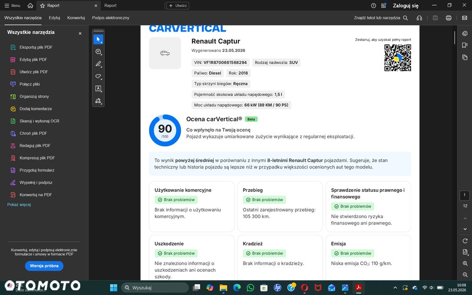Click the QR code in the report
Screen dimensions: 472x295
click(x=397, y=58)
